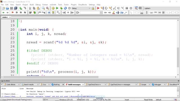Viewport: 180px width, 101px height.
Task: Click the Open file toolbar icon
Action: tap(7, 8)
